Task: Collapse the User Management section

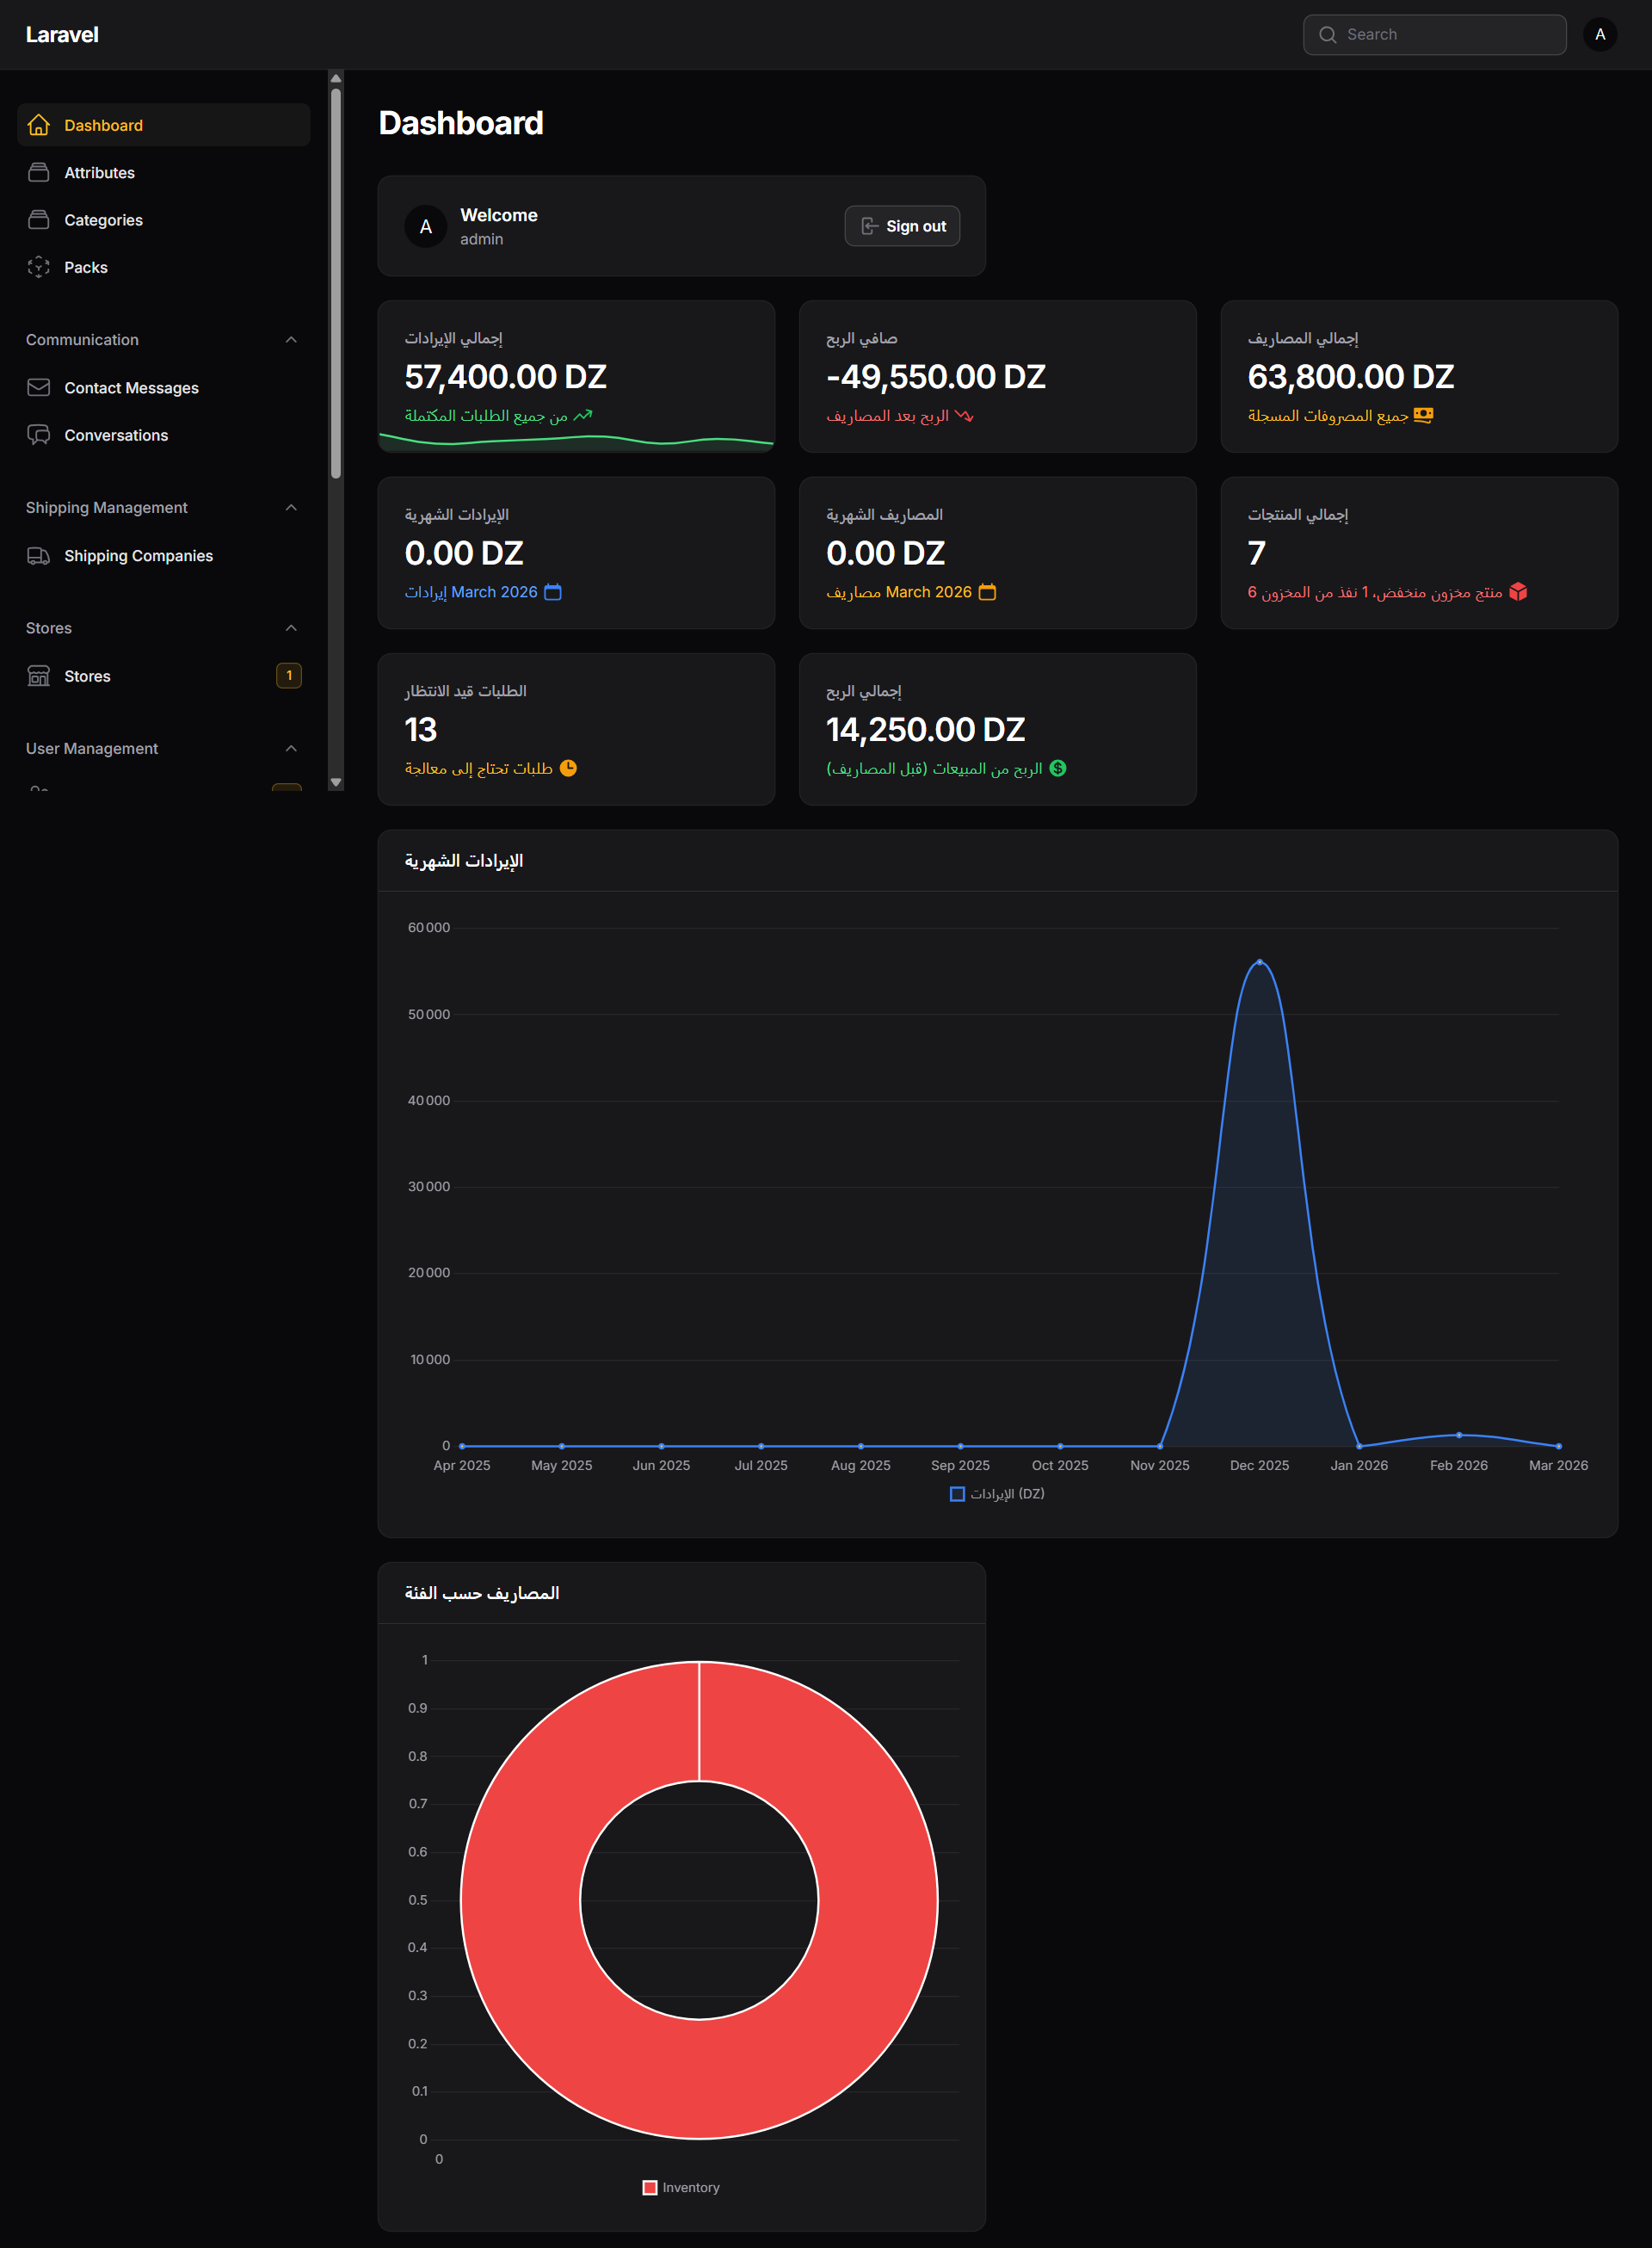Action: [x=291, y=747]
